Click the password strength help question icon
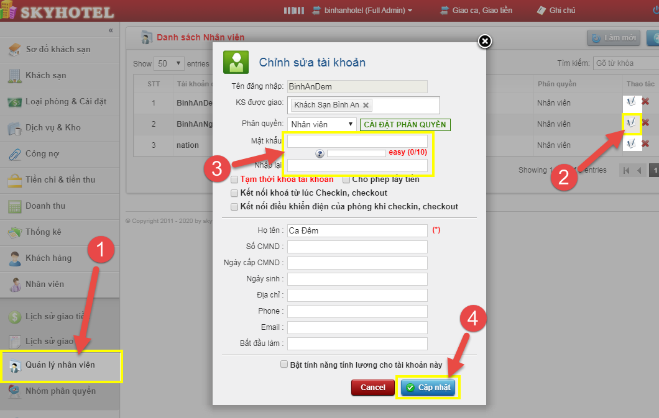This screenshot has height=418, width=659. pos(320,153)
